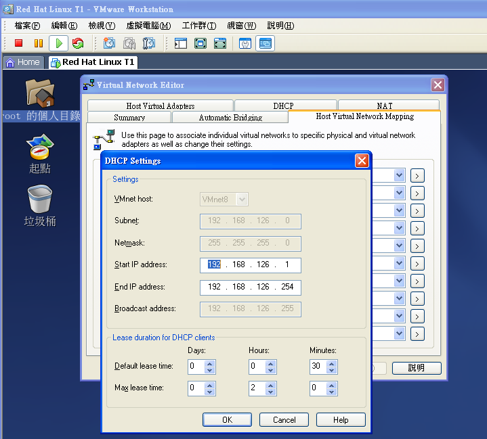
Task: Open the 檢視(V) menu
Action: 102,26
